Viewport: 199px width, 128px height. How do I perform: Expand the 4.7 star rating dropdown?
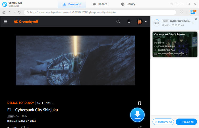[x=45, y=103]
